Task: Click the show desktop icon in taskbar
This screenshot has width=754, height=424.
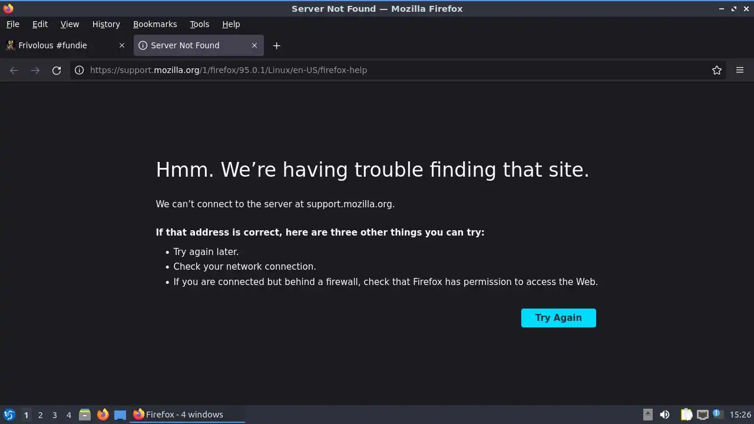Action: [120, 415]
